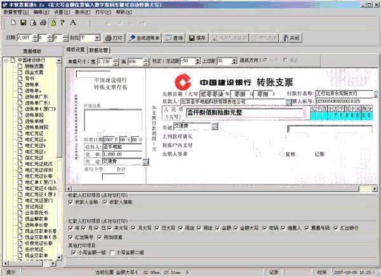
Task: Click lookup icon beside 收款人 field on check
Action: pos(288,102)
